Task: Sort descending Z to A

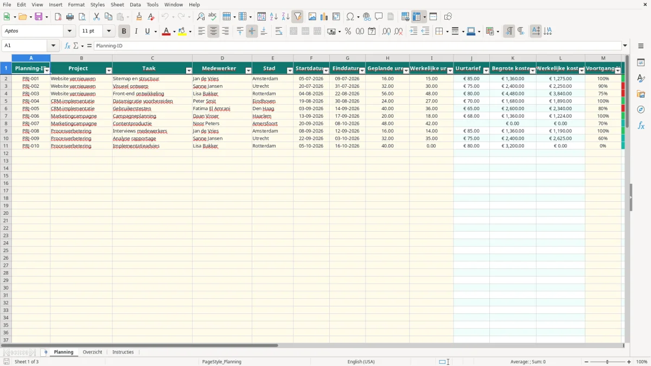Action: coord(285,17)
